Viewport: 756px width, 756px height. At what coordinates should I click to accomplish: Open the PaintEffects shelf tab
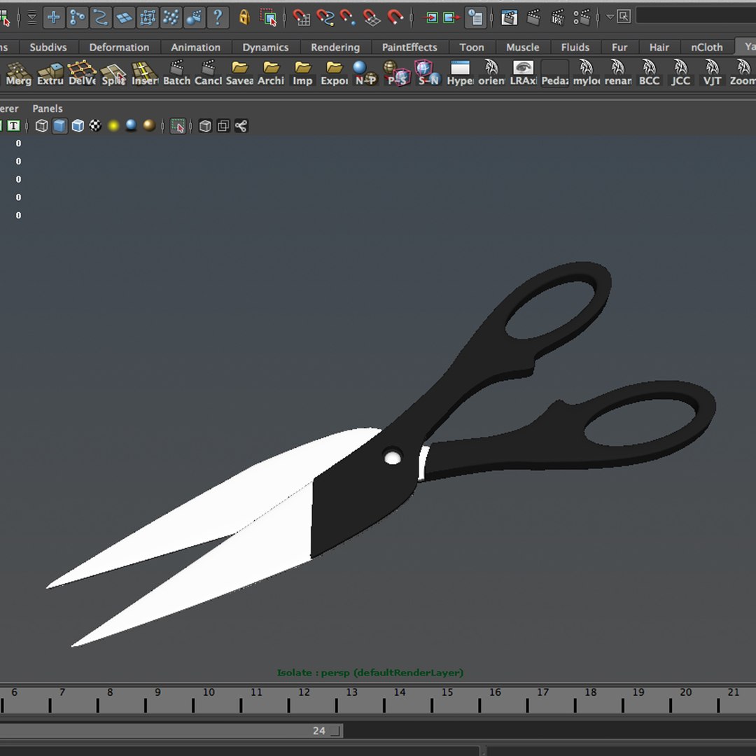[x=409, y=48]
